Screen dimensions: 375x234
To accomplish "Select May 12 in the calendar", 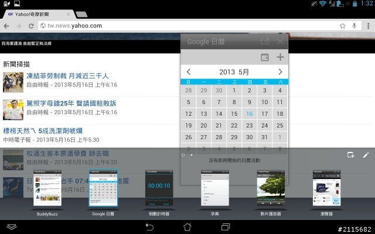I will [x=189, y=114].
